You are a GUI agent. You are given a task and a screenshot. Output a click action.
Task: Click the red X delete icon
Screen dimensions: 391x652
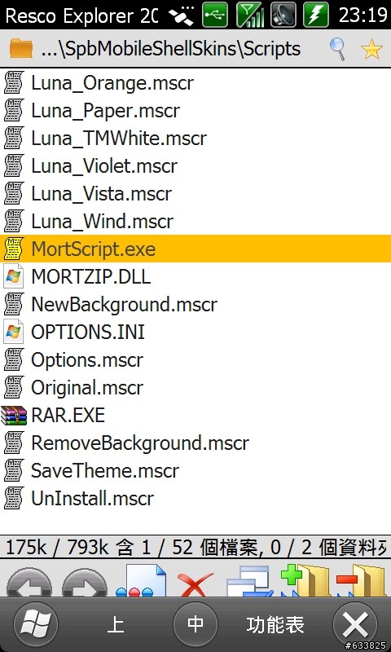pos(195,584)
